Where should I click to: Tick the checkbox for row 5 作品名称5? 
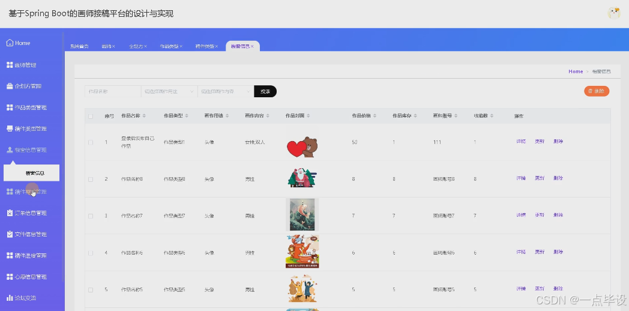[91, 290]
